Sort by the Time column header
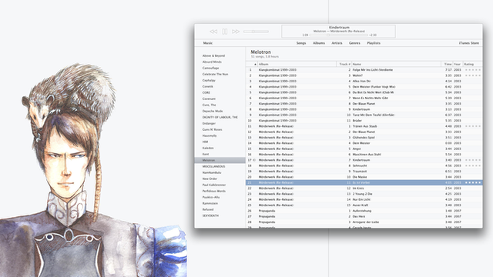Image resolution: width=493 pixels, height=277 pixels. tap(447, 64)
